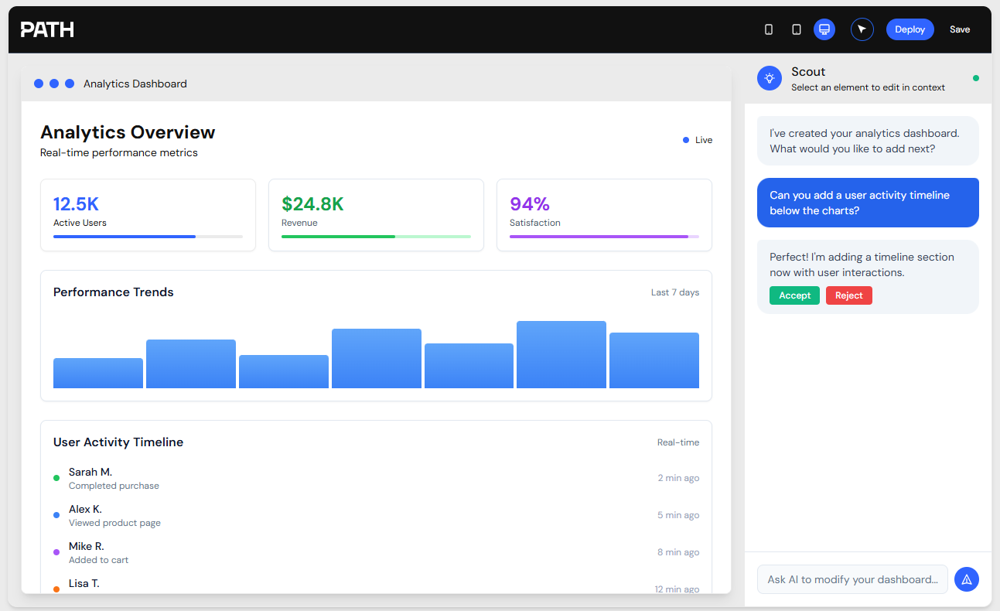Viewport: 1000px width, 611px height.
Task: Click the Scout lightbulb avatar icon
Action: (770, 78)
